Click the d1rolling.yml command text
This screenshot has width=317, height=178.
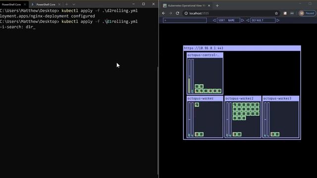120,21
